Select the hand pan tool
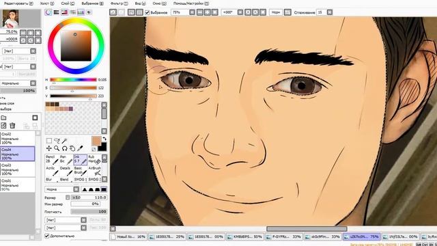This screenshot has height=246, width=437. click(72, 148)
